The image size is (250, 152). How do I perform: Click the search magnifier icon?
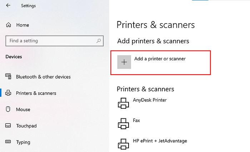tap(99, 41)
